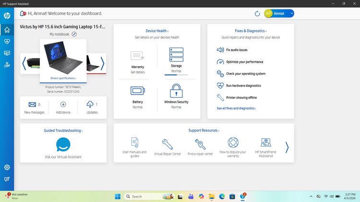
Task: Open the hand services icon in sidebar
Action: [x=7, y=65]
